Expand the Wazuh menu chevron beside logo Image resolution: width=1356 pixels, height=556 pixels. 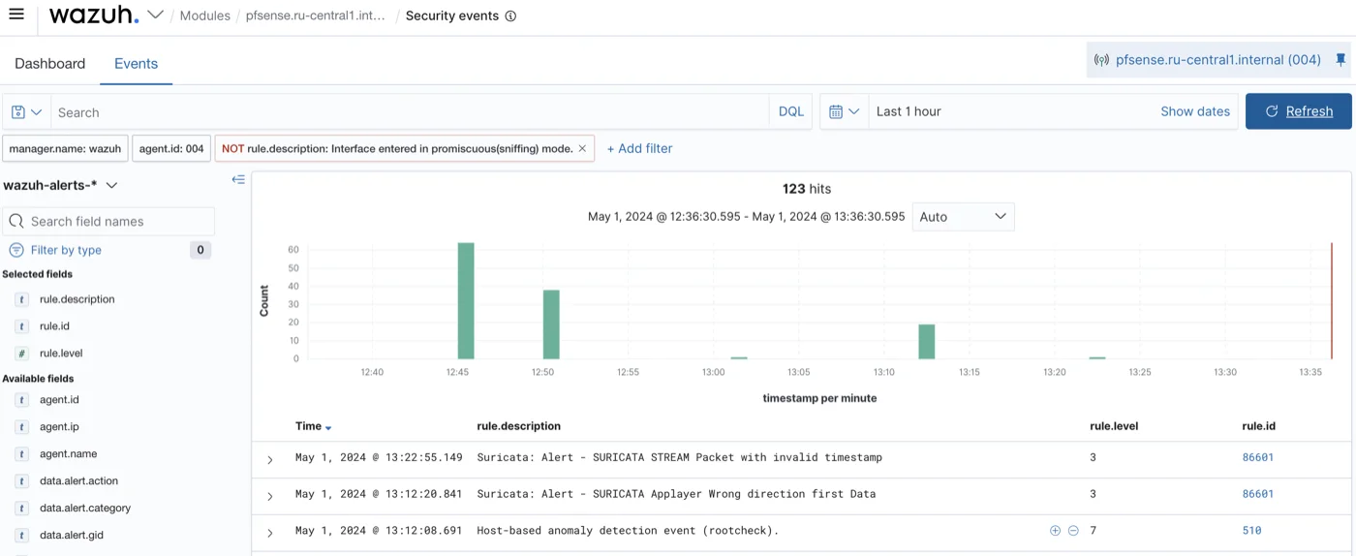(x=155, y=15)
